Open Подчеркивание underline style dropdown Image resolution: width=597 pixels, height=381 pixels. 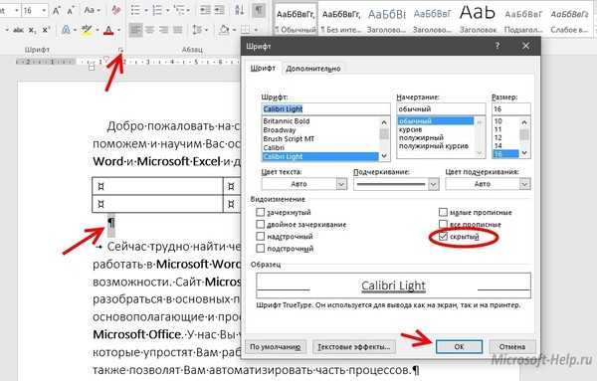click(433, 184)
